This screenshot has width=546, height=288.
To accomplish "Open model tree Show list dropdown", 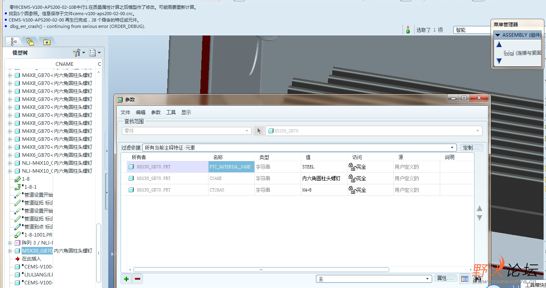I will 95,53.
